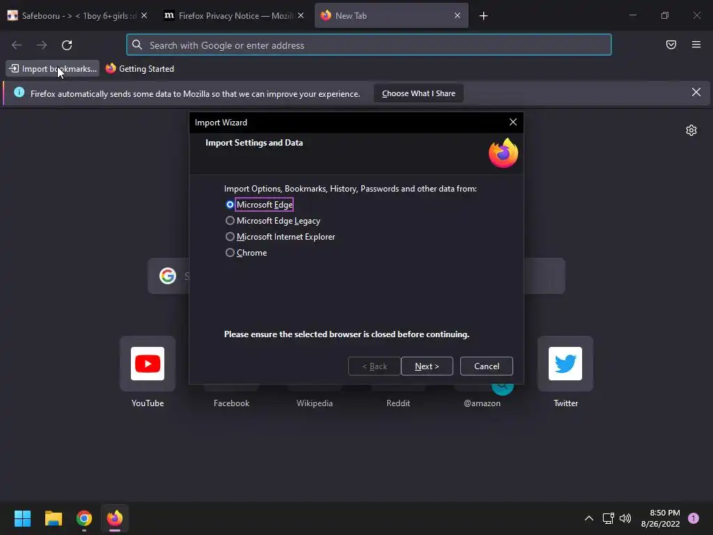Open the network status tray icon

pyautogui.click(x=608, y=518)
